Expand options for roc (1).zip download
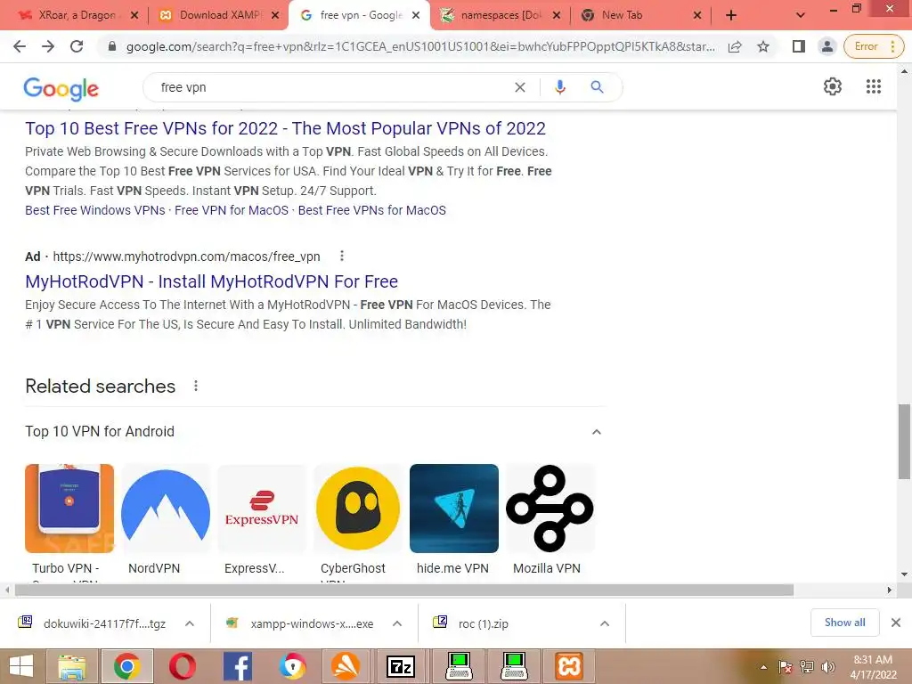 (x=605, y=623)
